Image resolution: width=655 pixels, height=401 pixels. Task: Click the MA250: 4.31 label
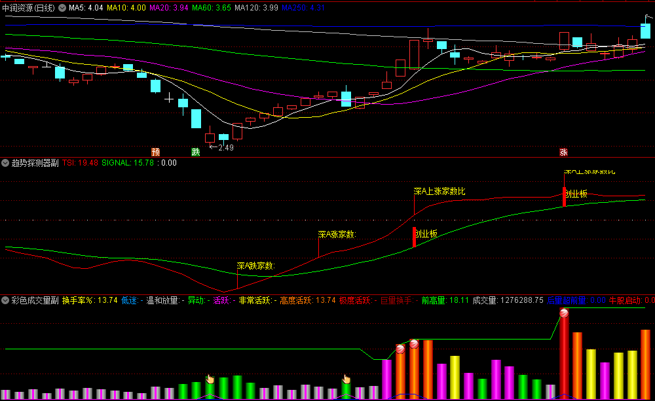point(303,8)
